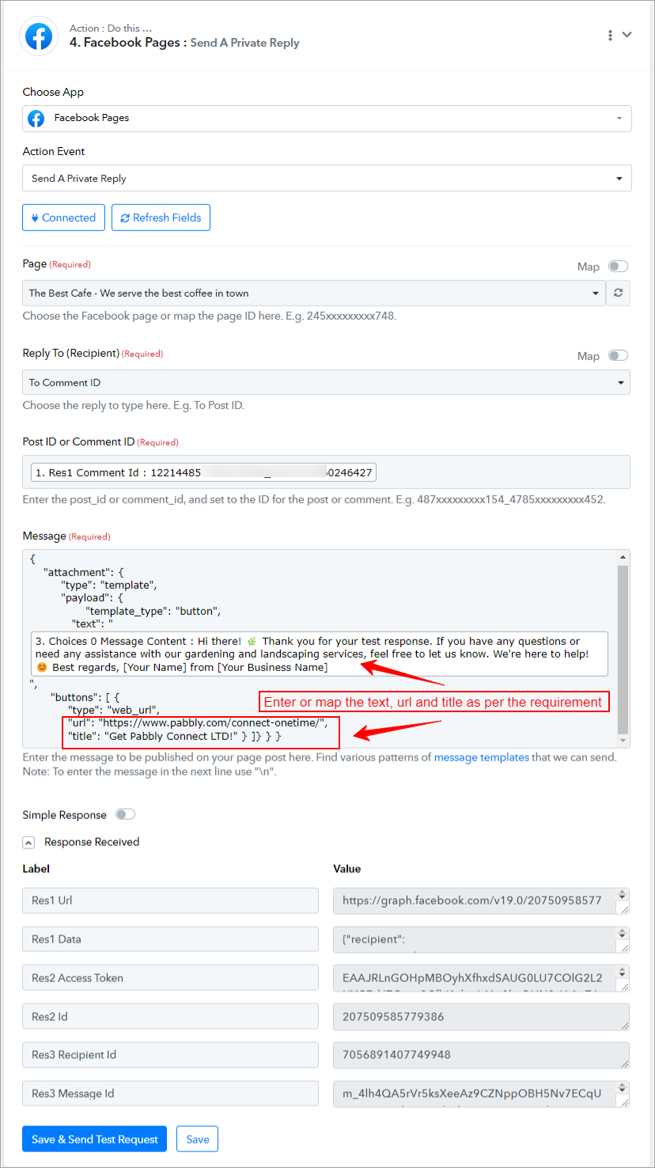Click the Res2 Id label field

[170, 1017]
